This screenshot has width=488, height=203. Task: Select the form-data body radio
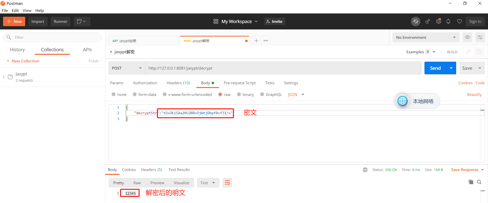[x=135, y=94]
